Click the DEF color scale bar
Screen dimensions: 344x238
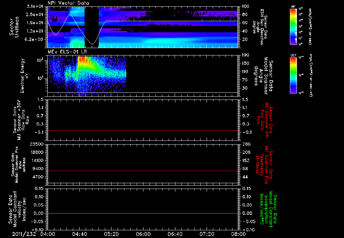293,75
